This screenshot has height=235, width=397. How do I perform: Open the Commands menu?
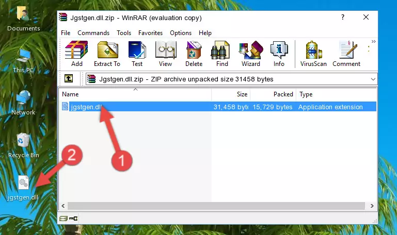[93, 33]
